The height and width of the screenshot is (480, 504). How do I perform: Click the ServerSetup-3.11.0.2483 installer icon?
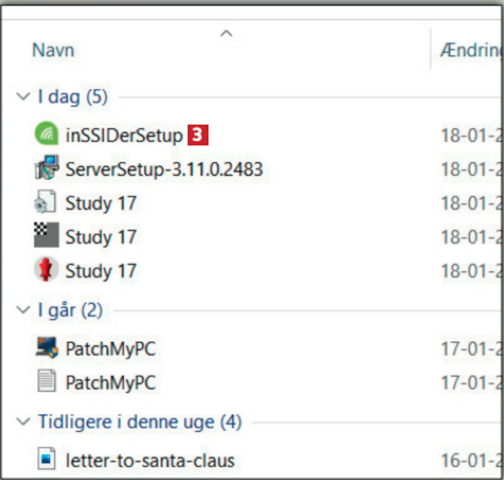[x=46, y=167]
